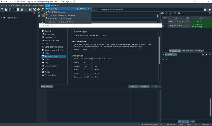
Task: Click Reset to defaults button
Action: [47, 87]
